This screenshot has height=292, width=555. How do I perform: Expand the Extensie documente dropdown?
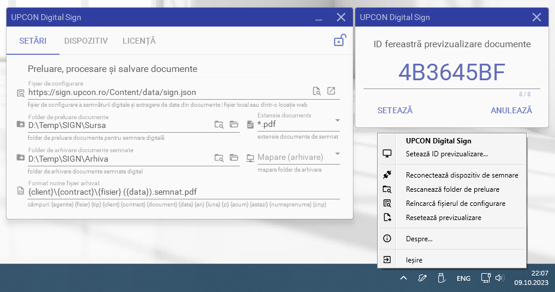click(x=338, y=120)
